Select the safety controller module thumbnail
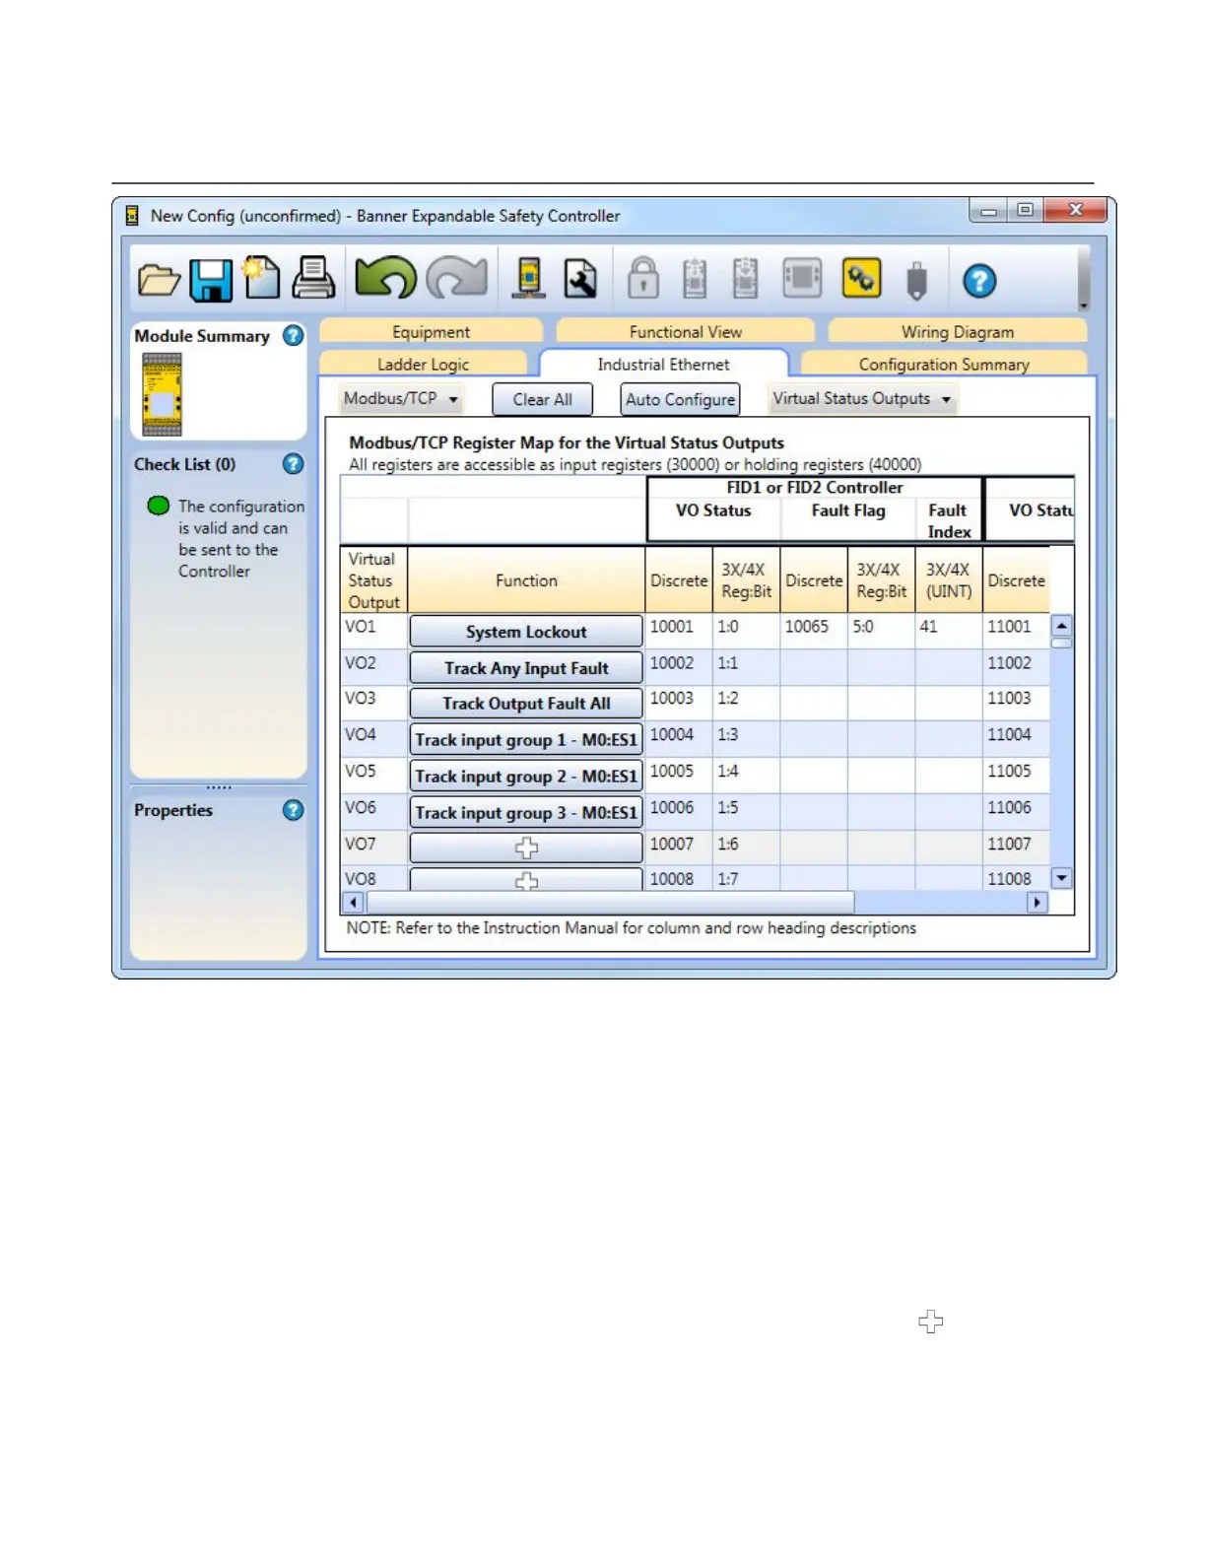The height and width of the screenshot is (1561, 1206). click(162, 394)
